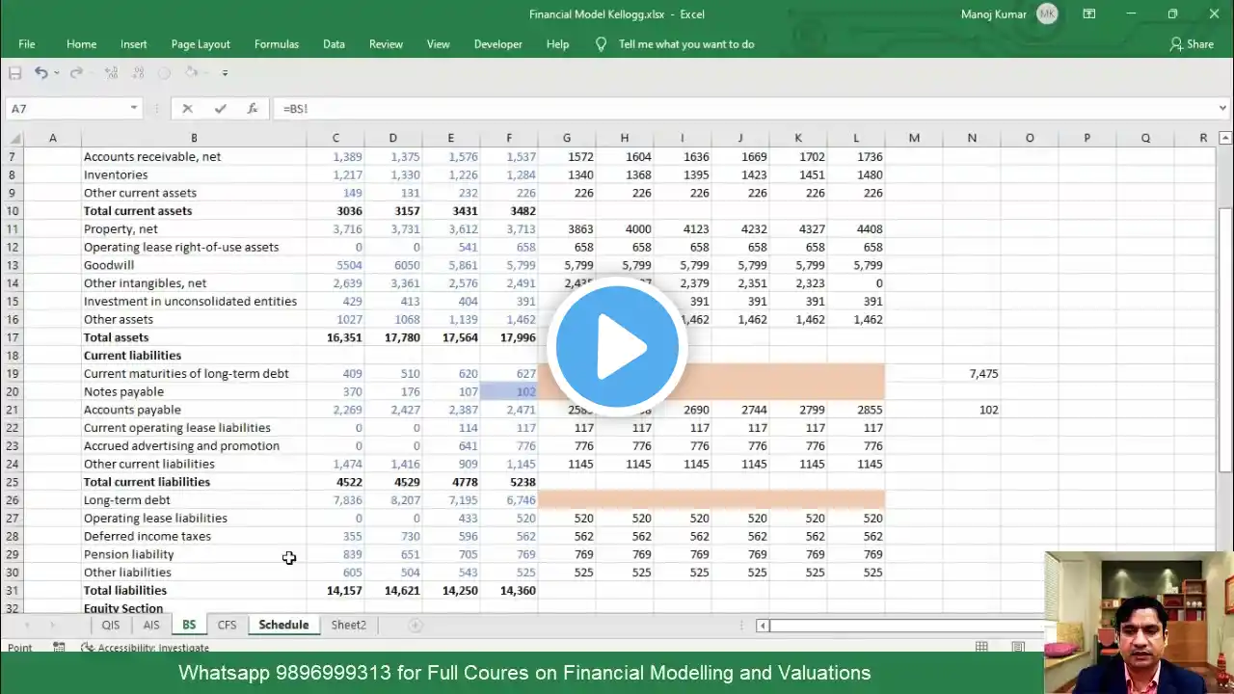Open the File menu

pos(27,44)
